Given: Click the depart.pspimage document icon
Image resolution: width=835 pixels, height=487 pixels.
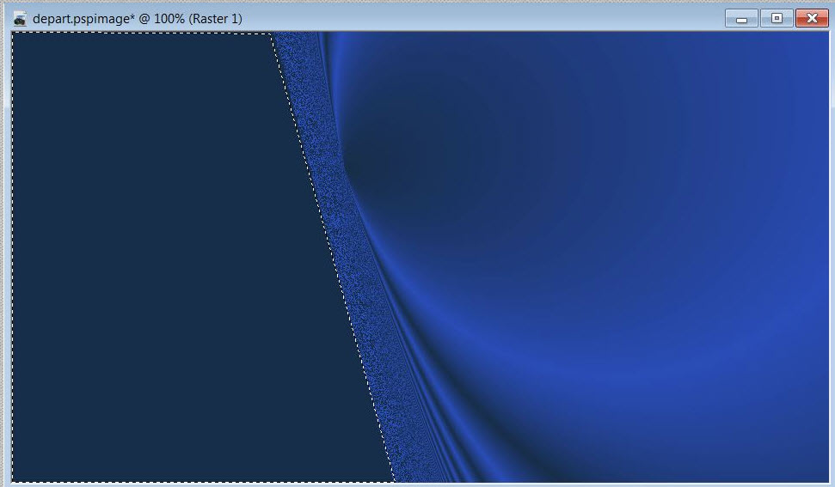Looking at the screenshot, I should click(21, 19).
